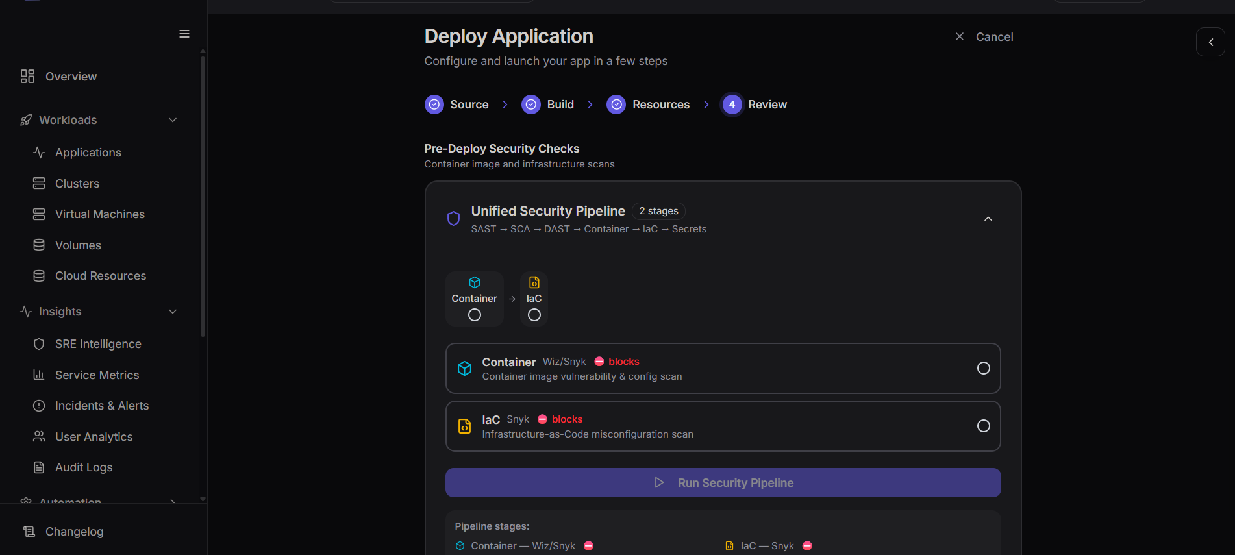Click the Audit Logs document icon
This screenshot has height=555, width=1235.
coord(39,467)
